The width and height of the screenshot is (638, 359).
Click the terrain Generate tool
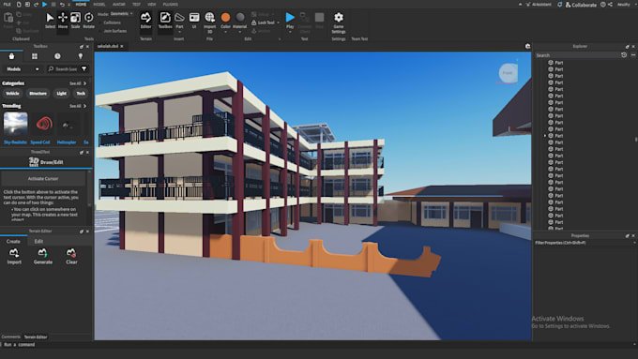(43, 257)
